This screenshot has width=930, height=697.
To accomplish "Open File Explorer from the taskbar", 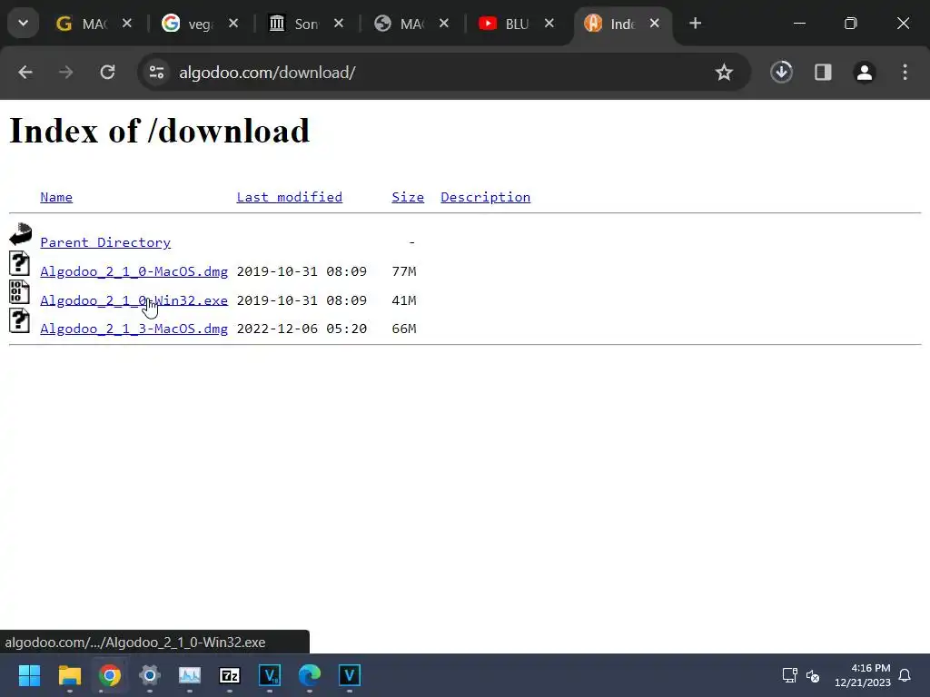I will tap(69, 675).
